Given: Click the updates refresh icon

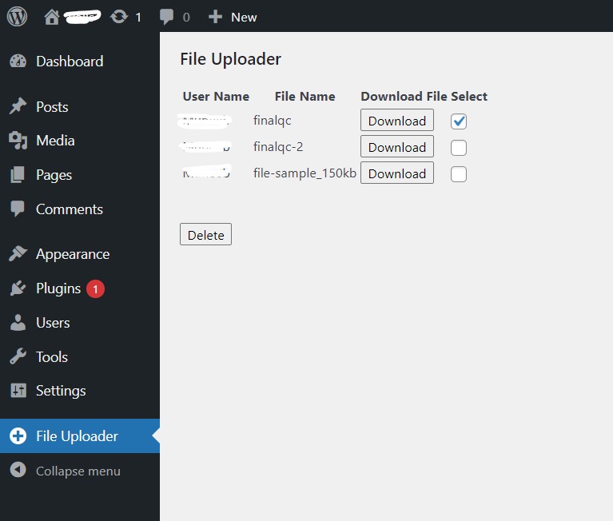Looking at the screenshot, I should tap(119, 16).
